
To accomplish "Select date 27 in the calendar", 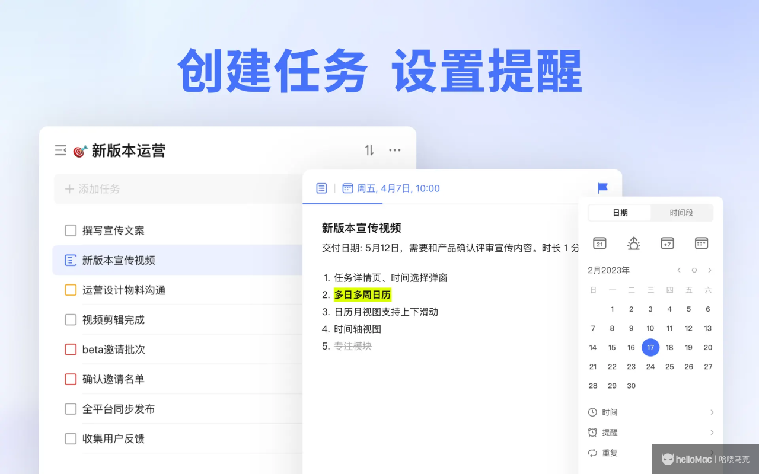I will pos(708,367).
